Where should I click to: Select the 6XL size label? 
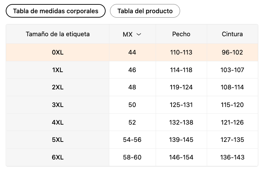point(58,157)
